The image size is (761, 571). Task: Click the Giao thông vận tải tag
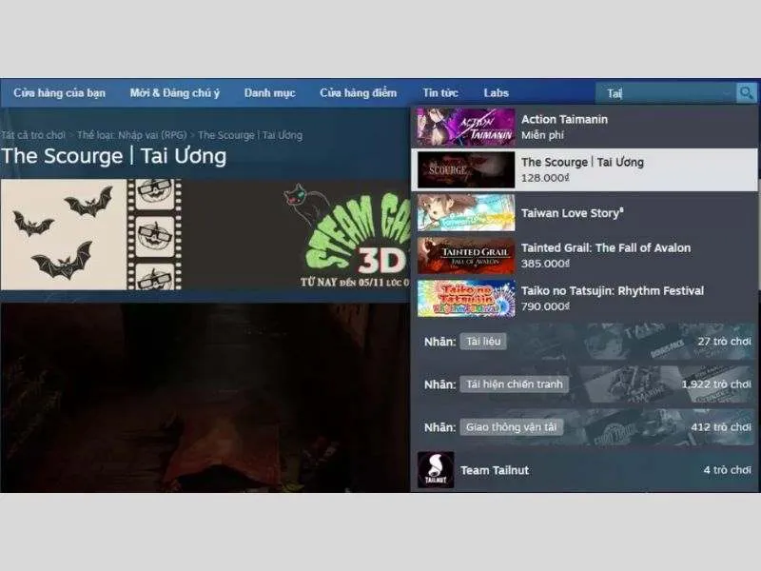pos(512,426)
